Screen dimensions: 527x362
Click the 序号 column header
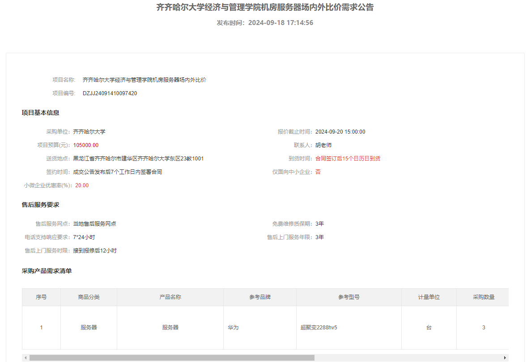tap(41, 297)
